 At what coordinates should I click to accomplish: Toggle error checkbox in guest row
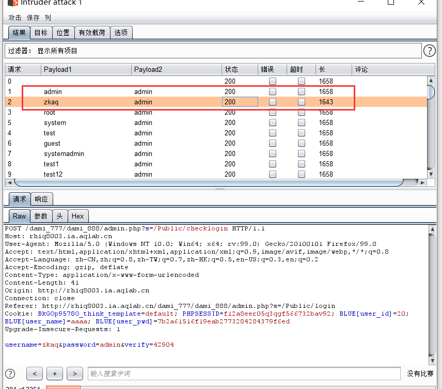pos(272,143)
